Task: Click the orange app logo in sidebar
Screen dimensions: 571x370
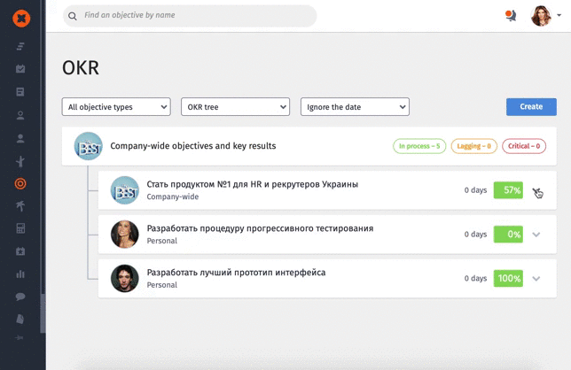Action: coord(21,19)
